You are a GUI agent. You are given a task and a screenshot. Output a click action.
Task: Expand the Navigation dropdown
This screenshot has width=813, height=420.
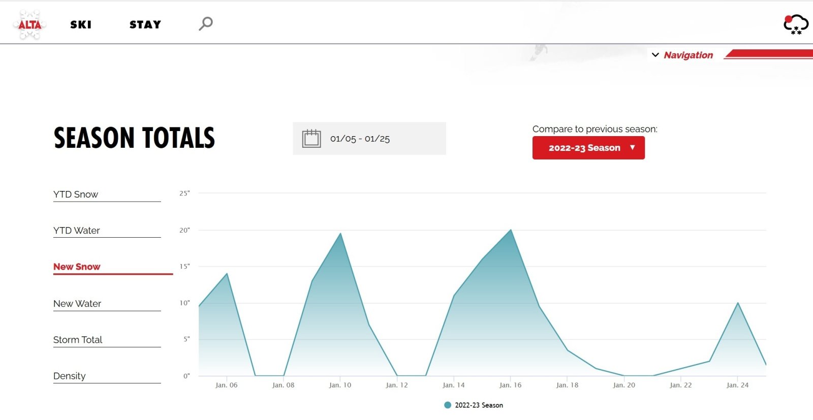tap(688, 55)
